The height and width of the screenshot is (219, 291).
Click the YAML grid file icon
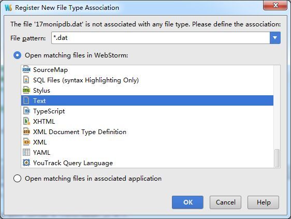point(26,152)
